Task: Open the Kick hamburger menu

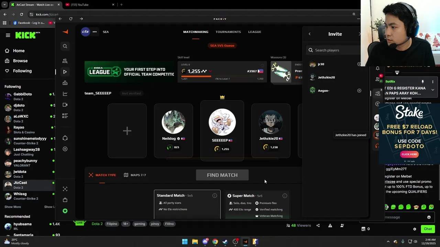Action: coord(8,35)
